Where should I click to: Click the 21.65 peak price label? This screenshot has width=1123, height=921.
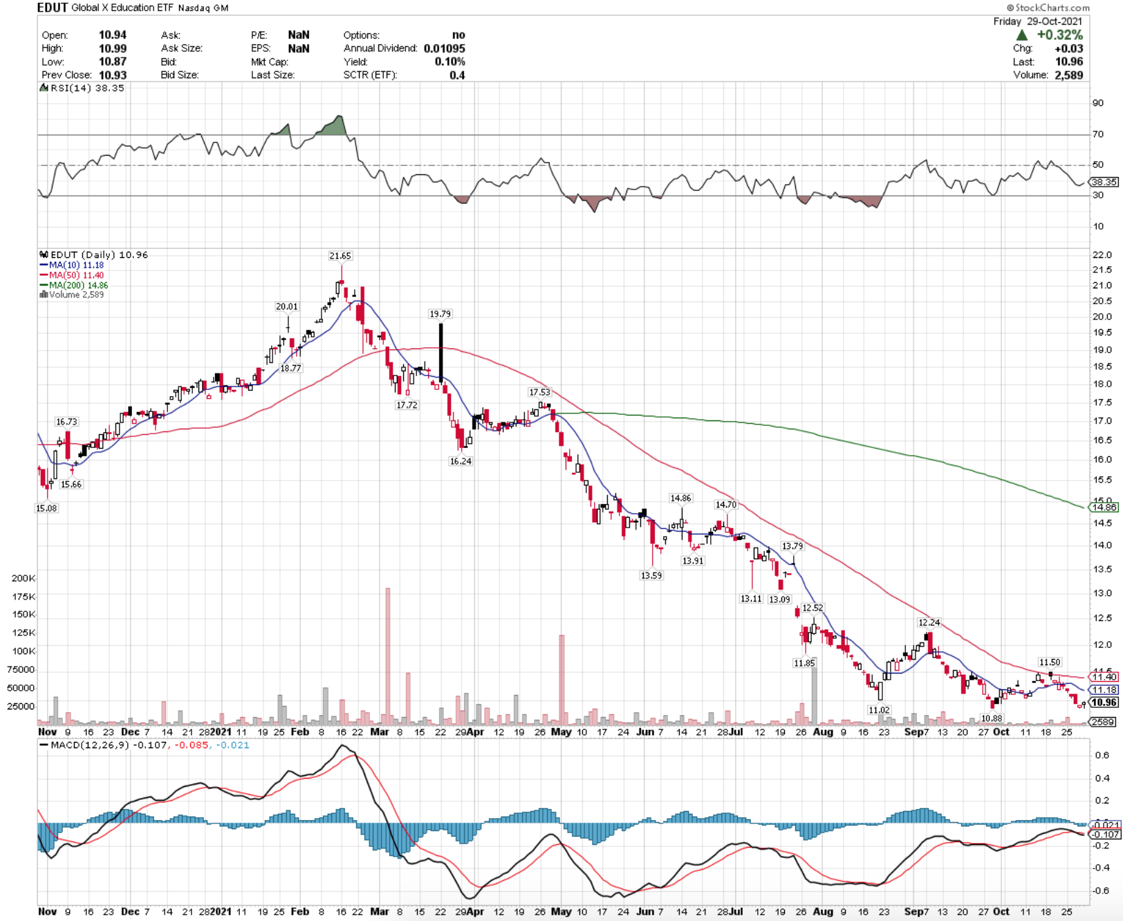click(x=340, y=256)
